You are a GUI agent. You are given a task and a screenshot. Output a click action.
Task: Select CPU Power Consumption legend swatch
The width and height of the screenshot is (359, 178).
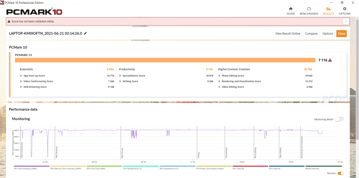[x=214, y=166]
